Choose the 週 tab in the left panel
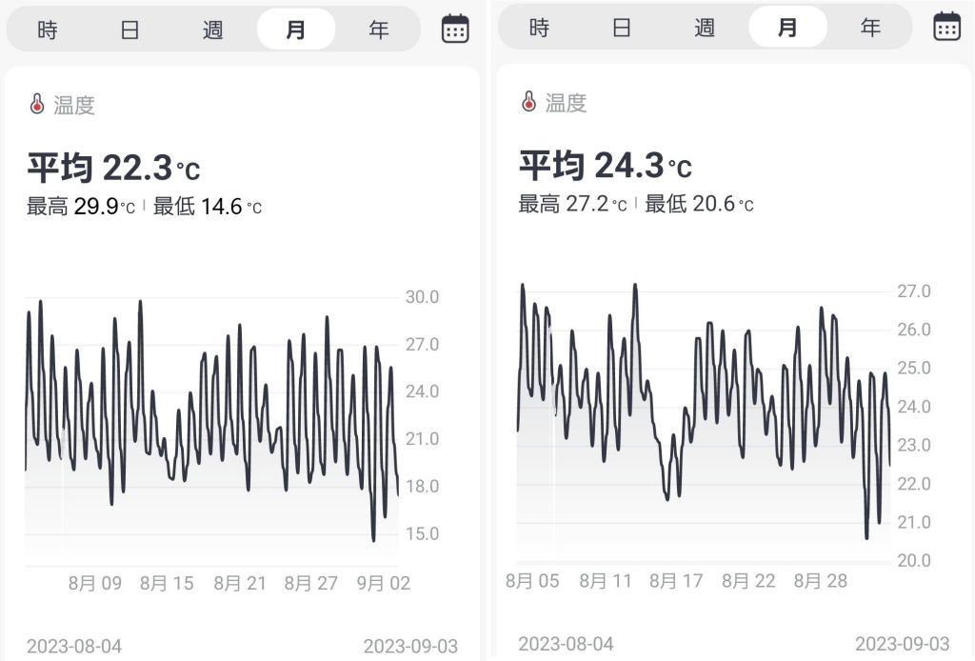 [x=213, y=30]
